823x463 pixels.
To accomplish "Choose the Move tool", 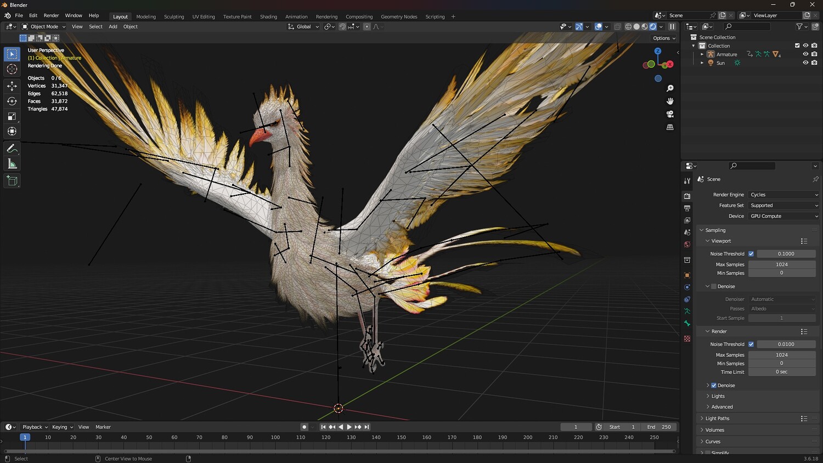I will click(x=12, y=86).
